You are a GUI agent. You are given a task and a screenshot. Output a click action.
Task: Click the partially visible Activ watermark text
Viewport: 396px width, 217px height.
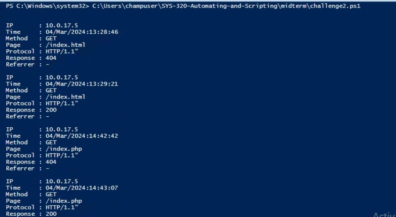coord(384,214)
